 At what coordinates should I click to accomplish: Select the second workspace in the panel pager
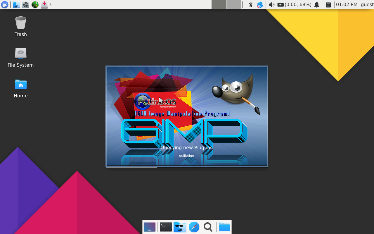tap(234, 5)
